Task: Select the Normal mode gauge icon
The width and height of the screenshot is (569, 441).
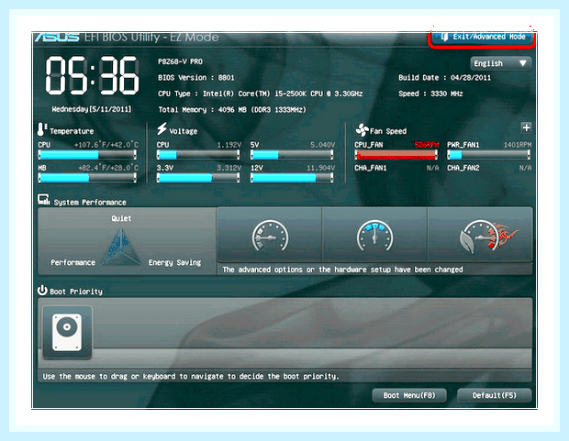Action: pyautogui.click(x=374, y=236)
